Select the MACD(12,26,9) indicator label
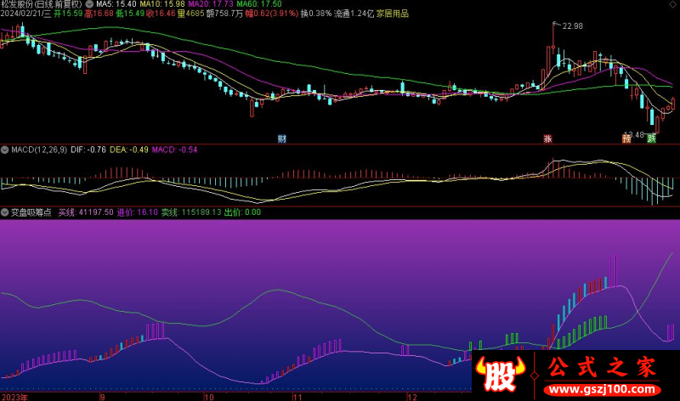This screenshot has width=680, height=401. point(41,150)
